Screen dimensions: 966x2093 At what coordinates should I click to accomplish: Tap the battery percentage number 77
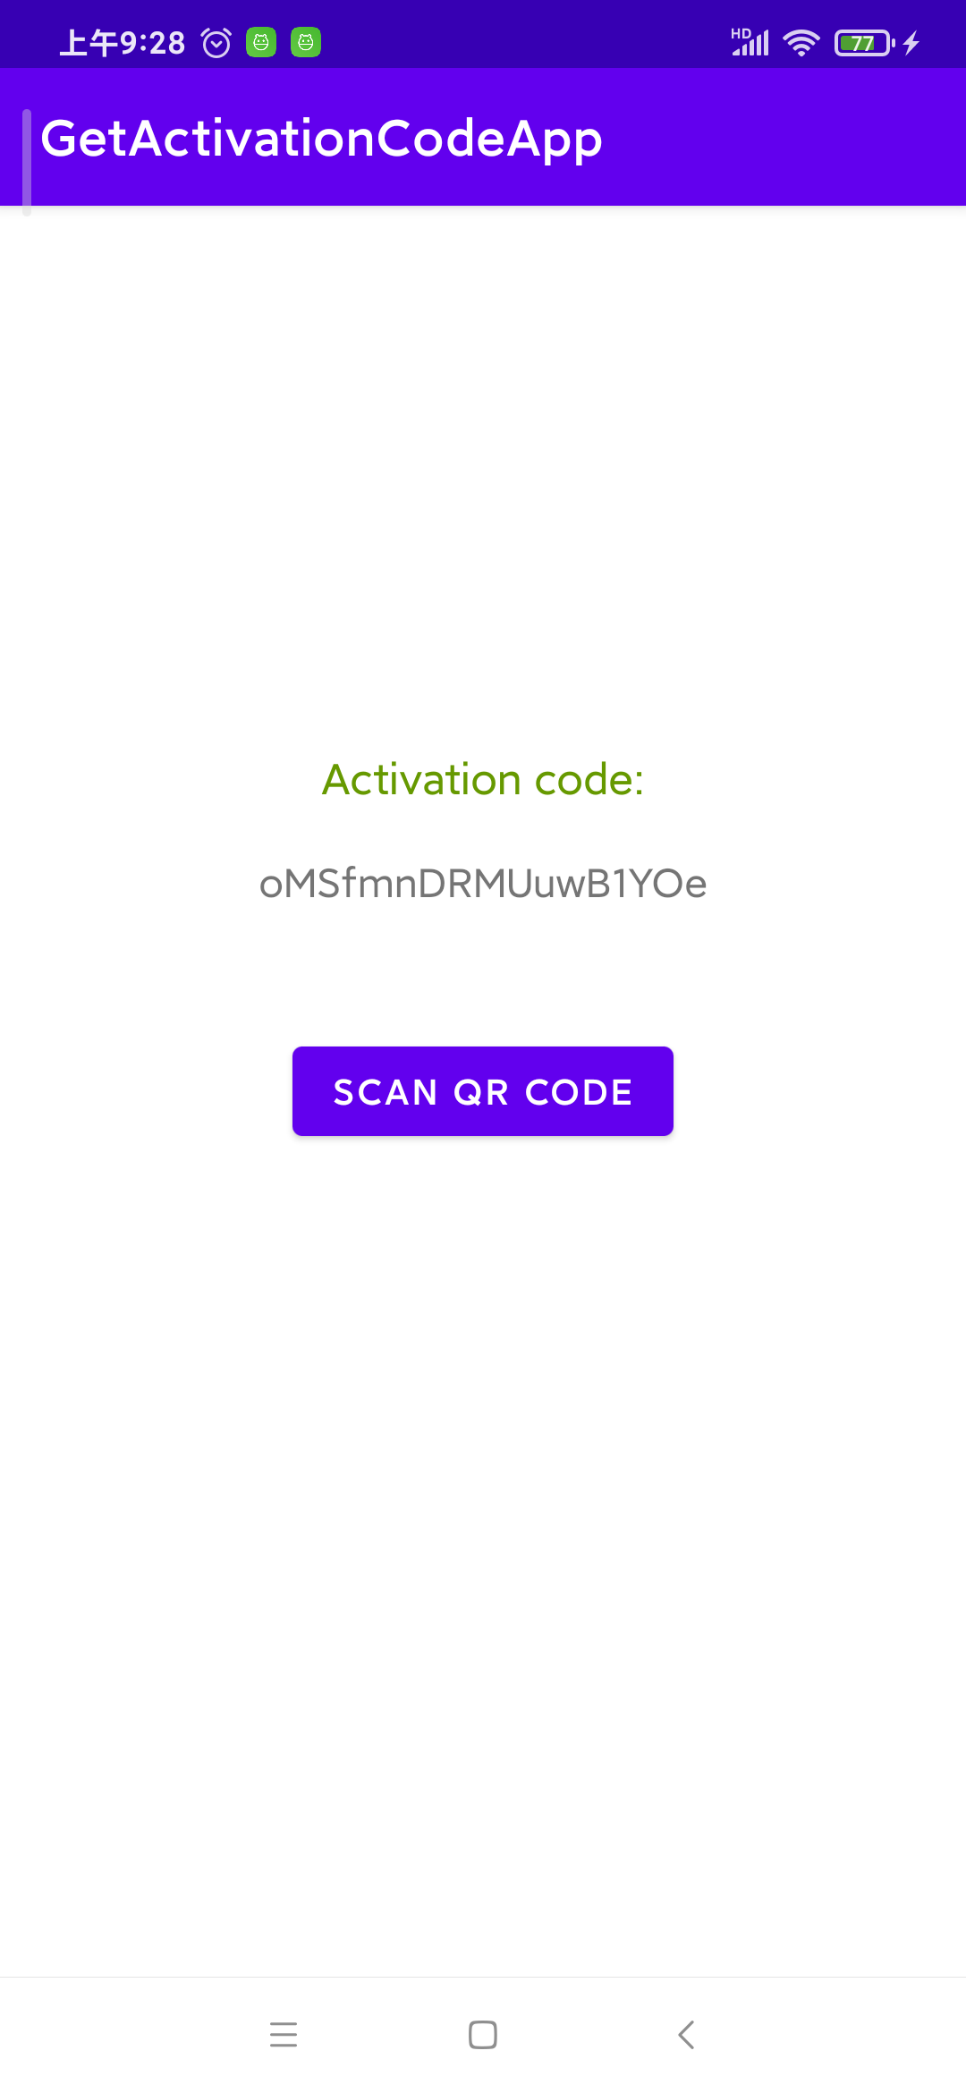pyautogui.click(x=862, y=43)
